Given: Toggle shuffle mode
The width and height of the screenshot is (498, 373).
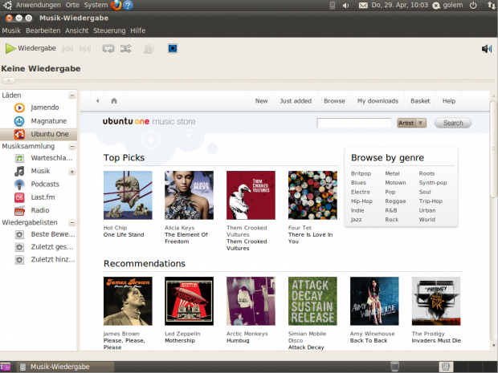Looking at the screenshot, I should coord(126,48).
